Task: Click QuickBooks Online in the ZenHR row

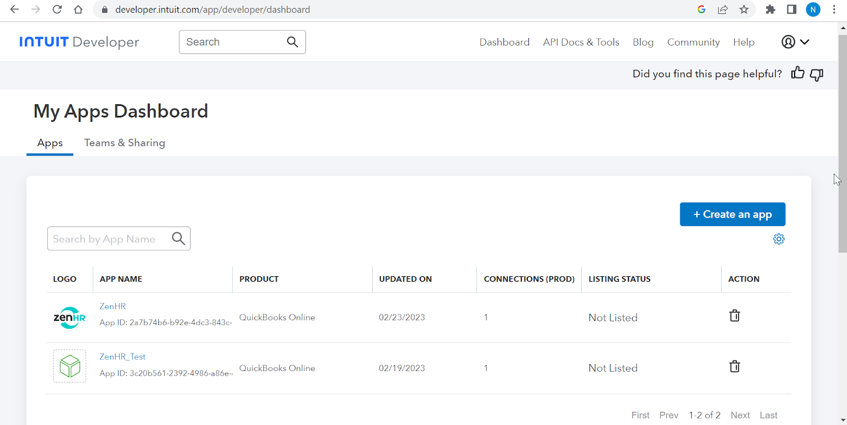Action: click(x=277, y=317)
